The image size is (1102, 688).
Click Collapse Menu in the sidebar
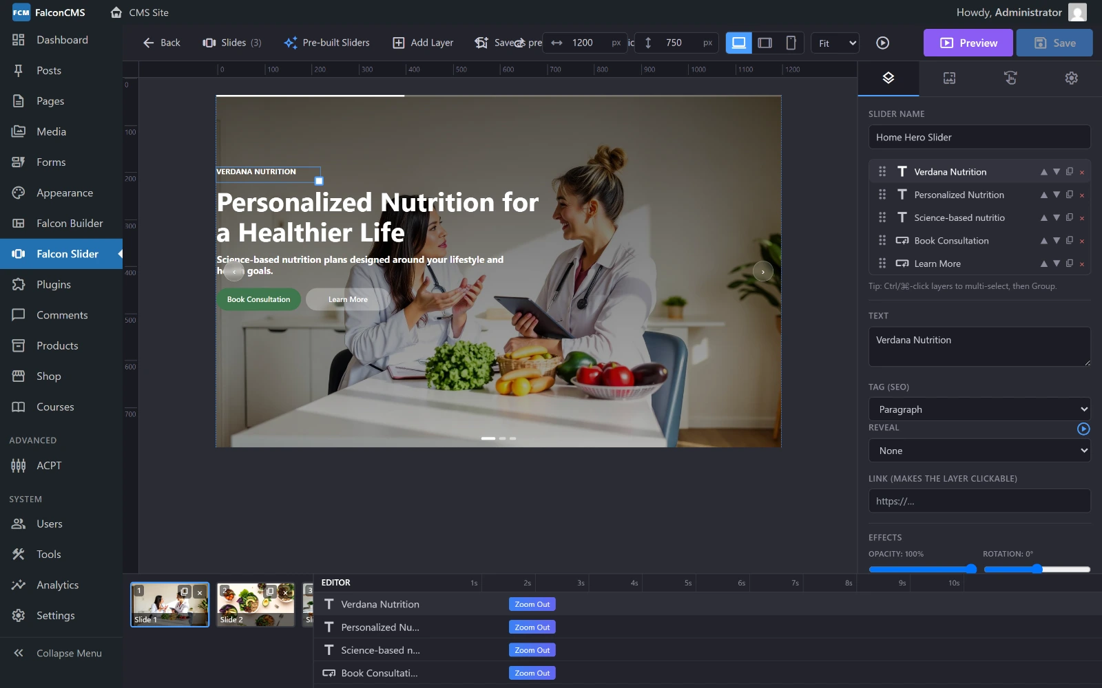click(x=61, y=653)
